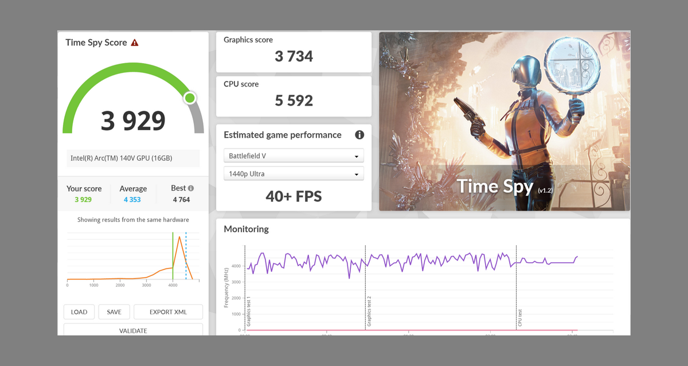
Task: Click the 40+ FPS estimate text
Action: point(294,197)
